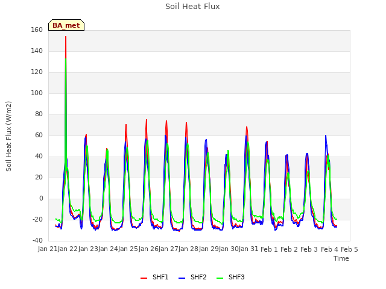386x289 pixels.
Task: Toggle the SHF1 legend entry
Action: pos(154,277)
